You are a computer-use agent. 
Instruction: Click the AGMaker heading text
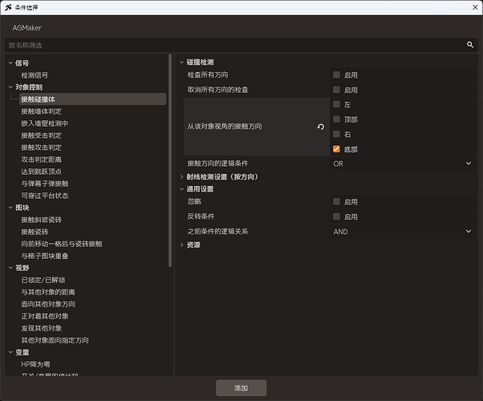[26, 28]
